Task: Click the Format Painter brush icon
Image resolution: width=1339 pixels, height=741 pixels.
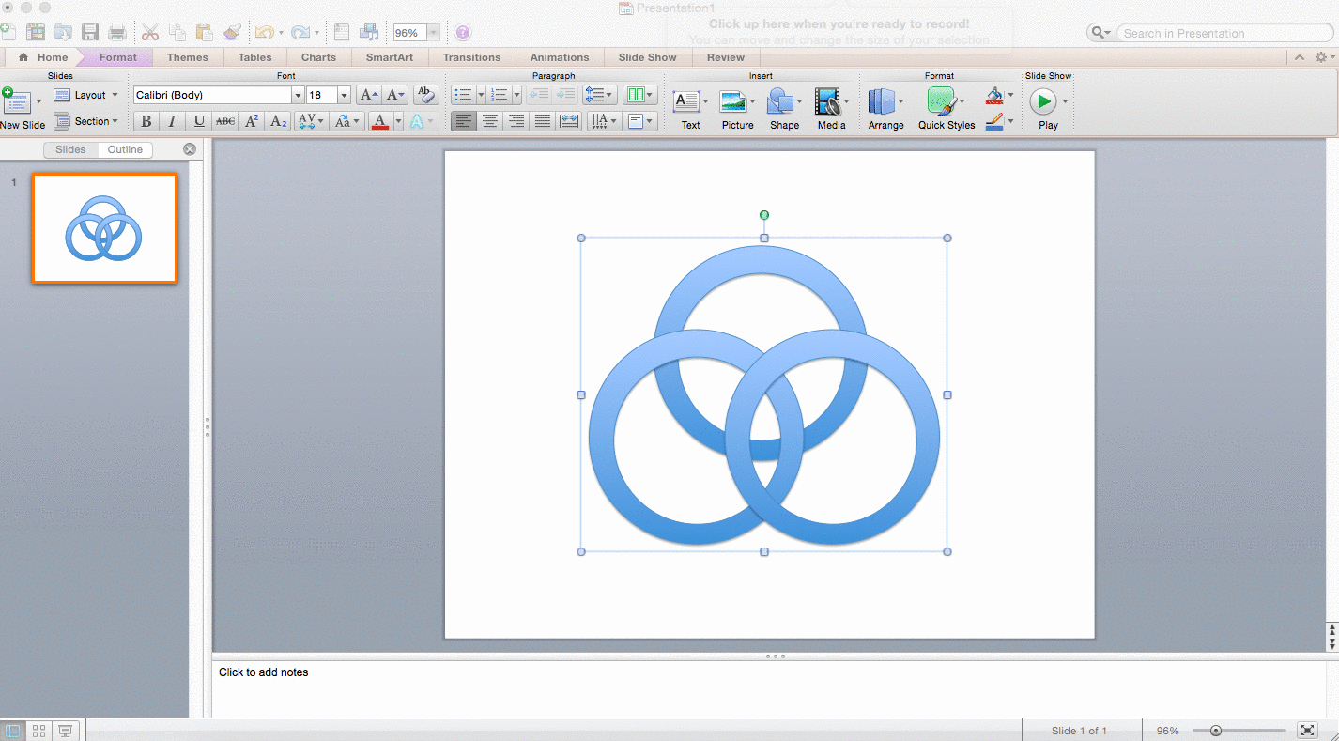Action: pos(232,32)
